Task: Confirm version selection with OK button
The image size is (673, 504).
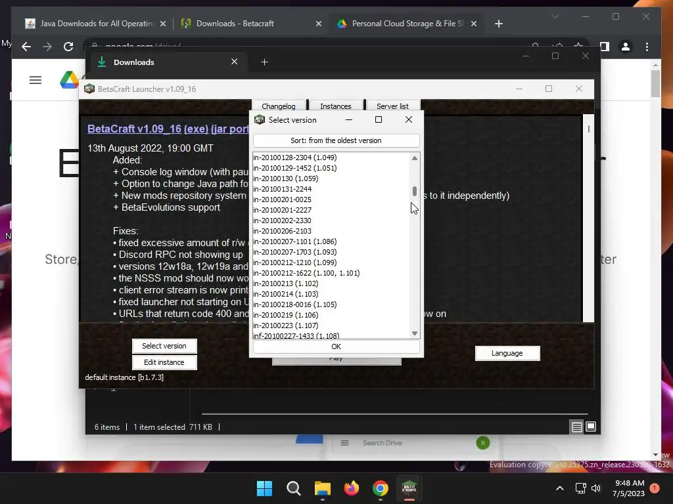Action: point(336,346)
